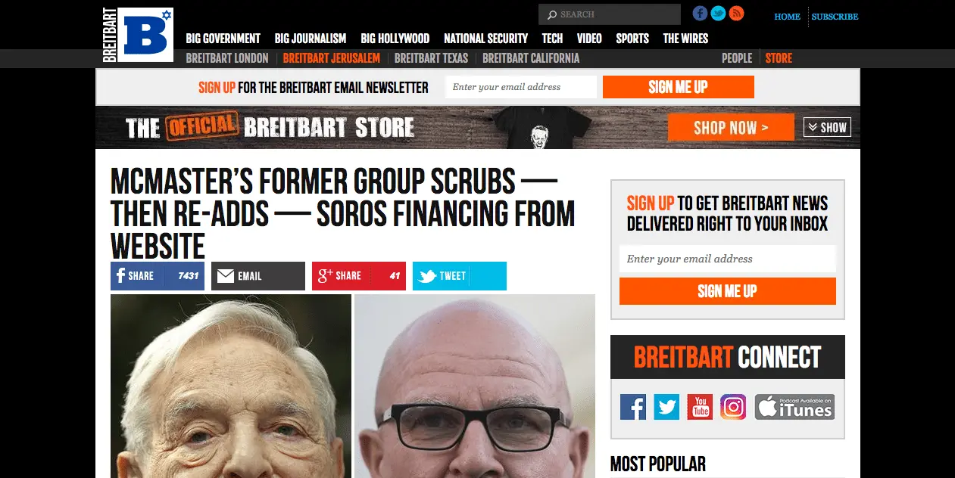Expand the store banner with Show
The image size is (955, 478).
pyautogui.click(x=827, y=127)
